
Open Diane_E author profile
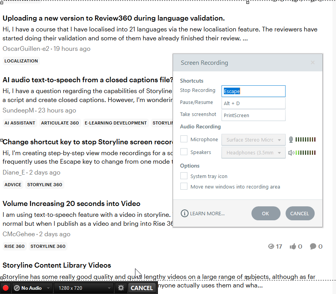(14, 172)
